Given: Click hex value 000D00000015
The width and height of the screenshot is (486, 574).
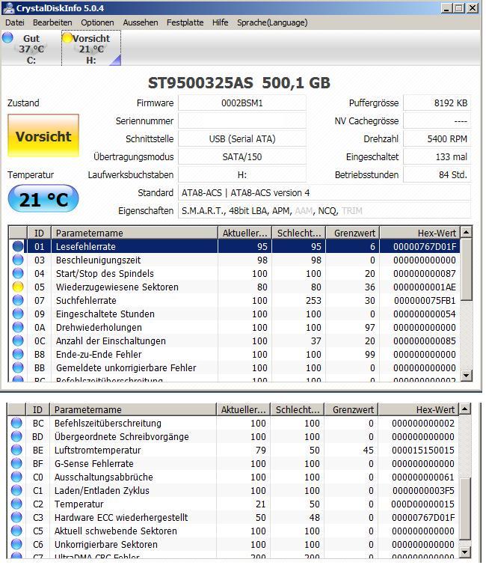Looking at the screenshot, I should click(422, 504).
